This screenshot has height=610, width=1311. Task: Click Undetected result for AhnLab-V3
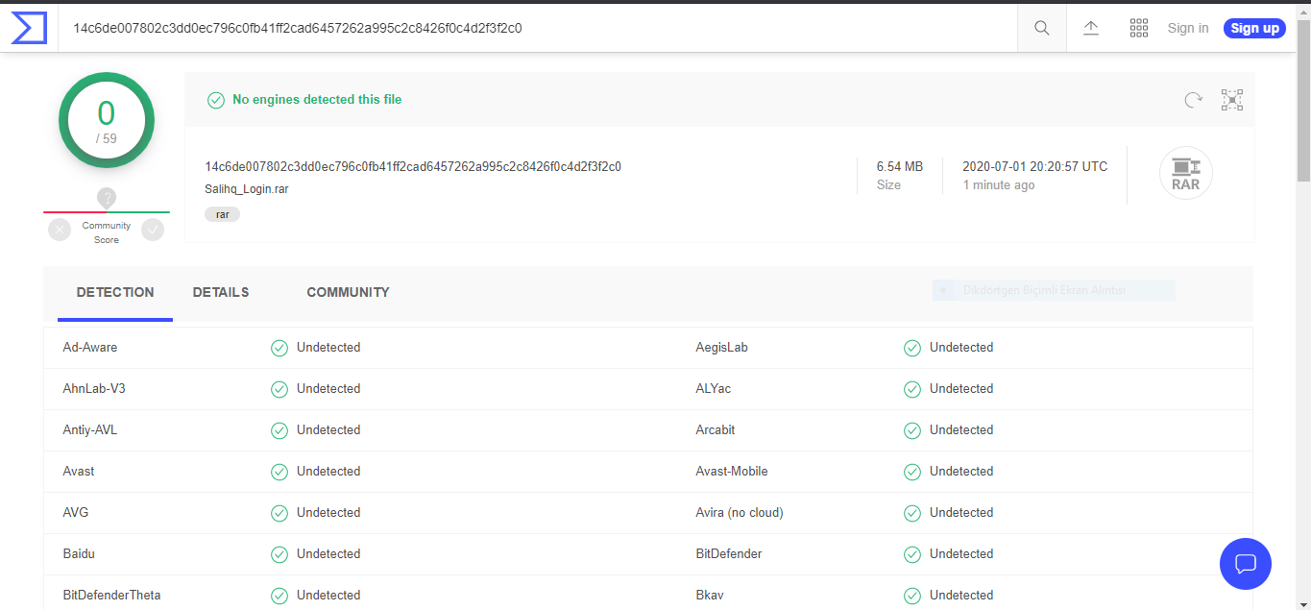tap(328, 388)
